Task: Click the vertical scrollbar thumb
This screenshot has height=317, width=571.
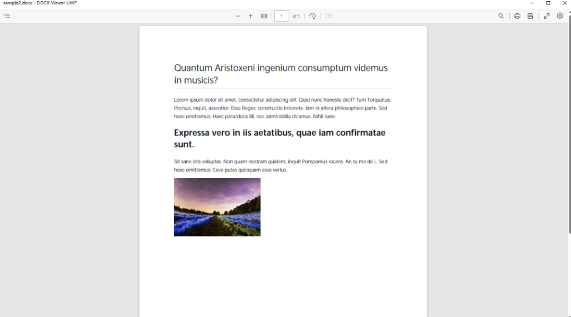Action: [x=569, y=124]
